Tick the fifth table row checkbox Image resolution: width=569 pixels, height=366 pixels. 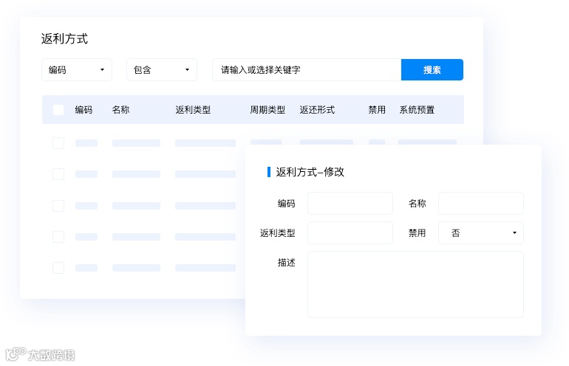[x=58, y=268]
